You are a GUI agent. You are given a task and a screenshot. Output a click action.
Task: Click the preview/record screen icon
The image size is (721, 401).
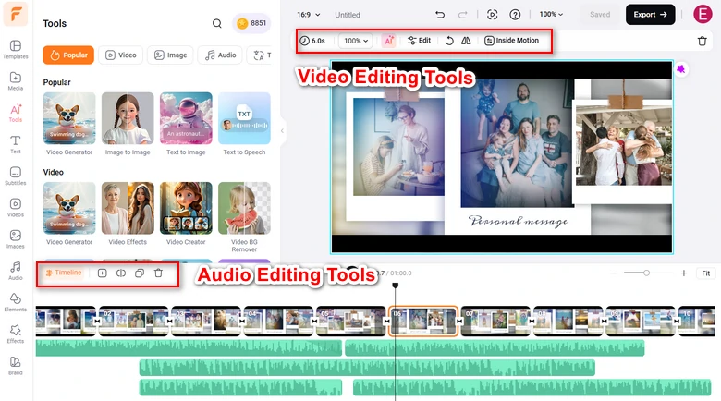point(492,15)
